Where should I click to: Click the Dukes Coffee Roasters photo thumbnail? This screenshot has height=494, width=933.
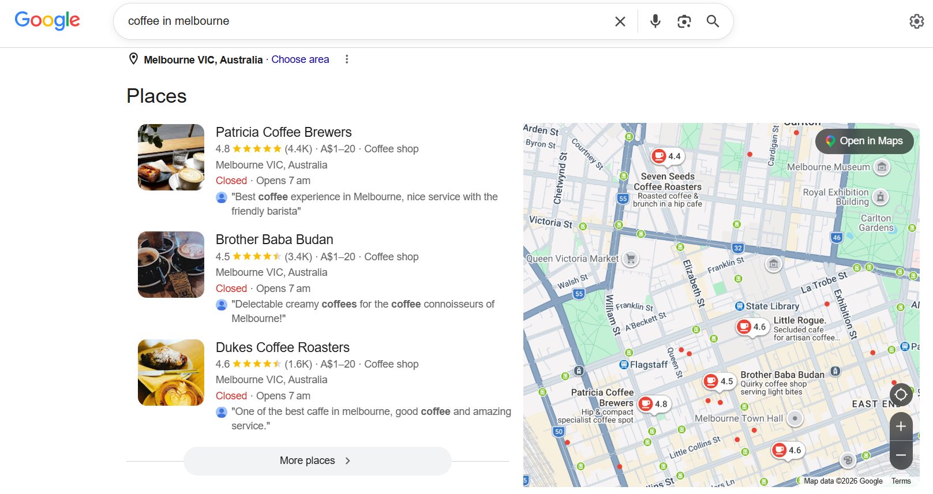pos(171,372)
